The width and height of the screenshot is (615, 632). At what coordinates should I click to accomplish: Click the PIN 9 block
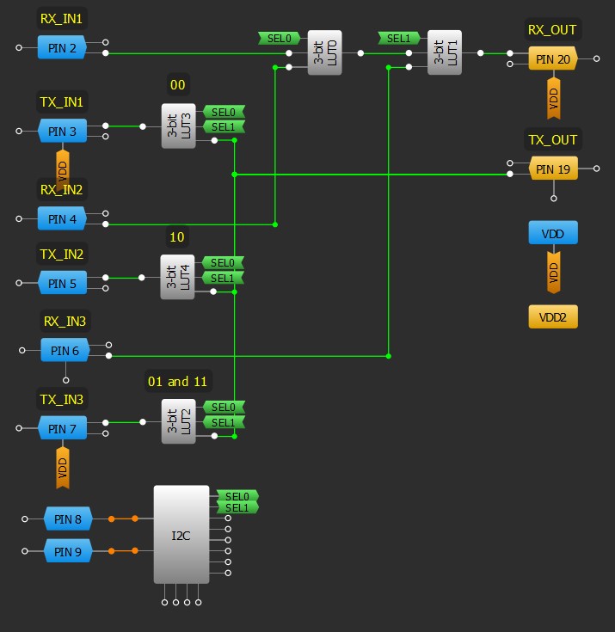[68, 552]
